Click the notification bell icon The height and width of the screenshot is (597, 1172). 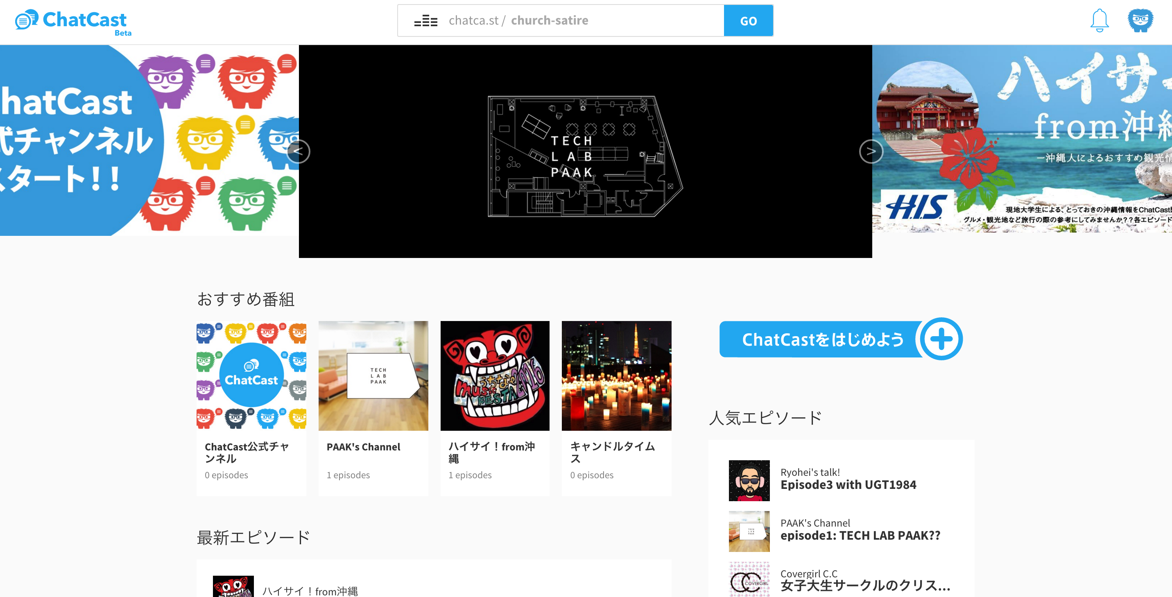click(1099, 20)
